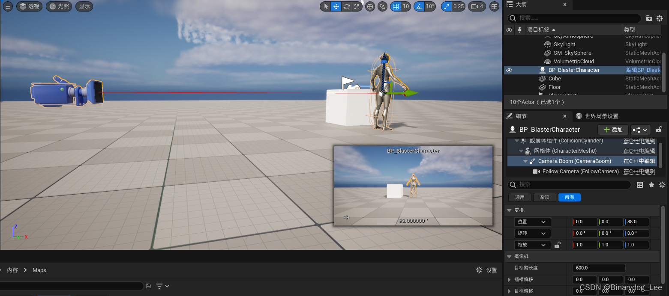The image size is (669, 296).
Task: Open details panel settings gear
Action: coord(662,185)
